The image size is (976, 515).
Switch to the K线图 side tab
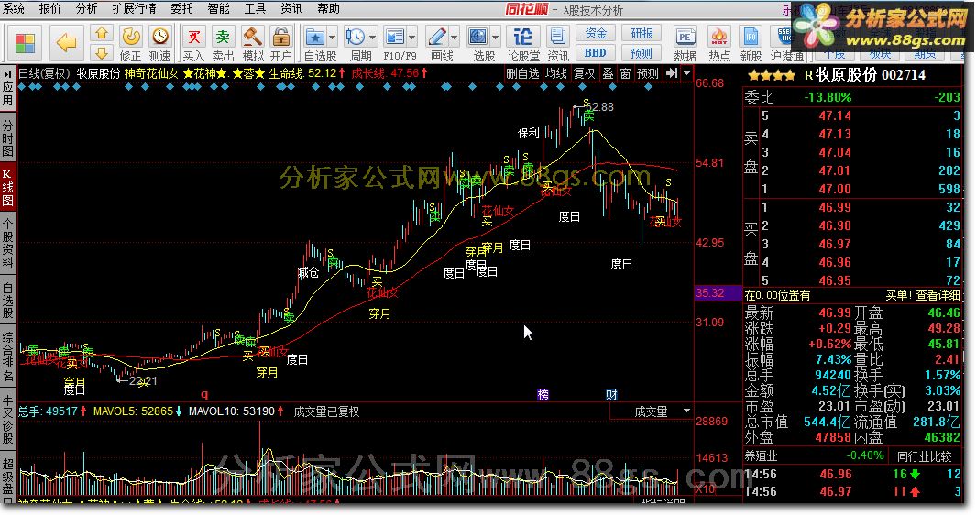(7, 187)
